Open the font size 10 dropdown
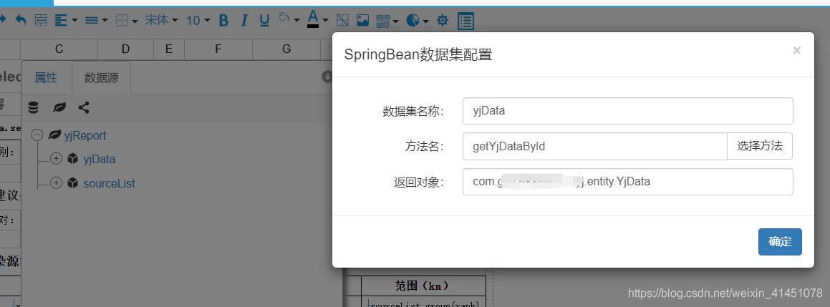This screenshot has width=830, height=307. pos(198,20)
